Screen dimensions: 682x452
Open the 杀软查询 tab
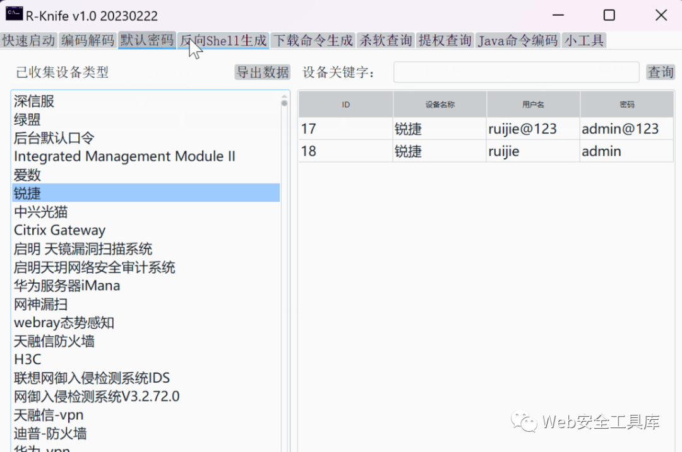[x=386, y=40]
